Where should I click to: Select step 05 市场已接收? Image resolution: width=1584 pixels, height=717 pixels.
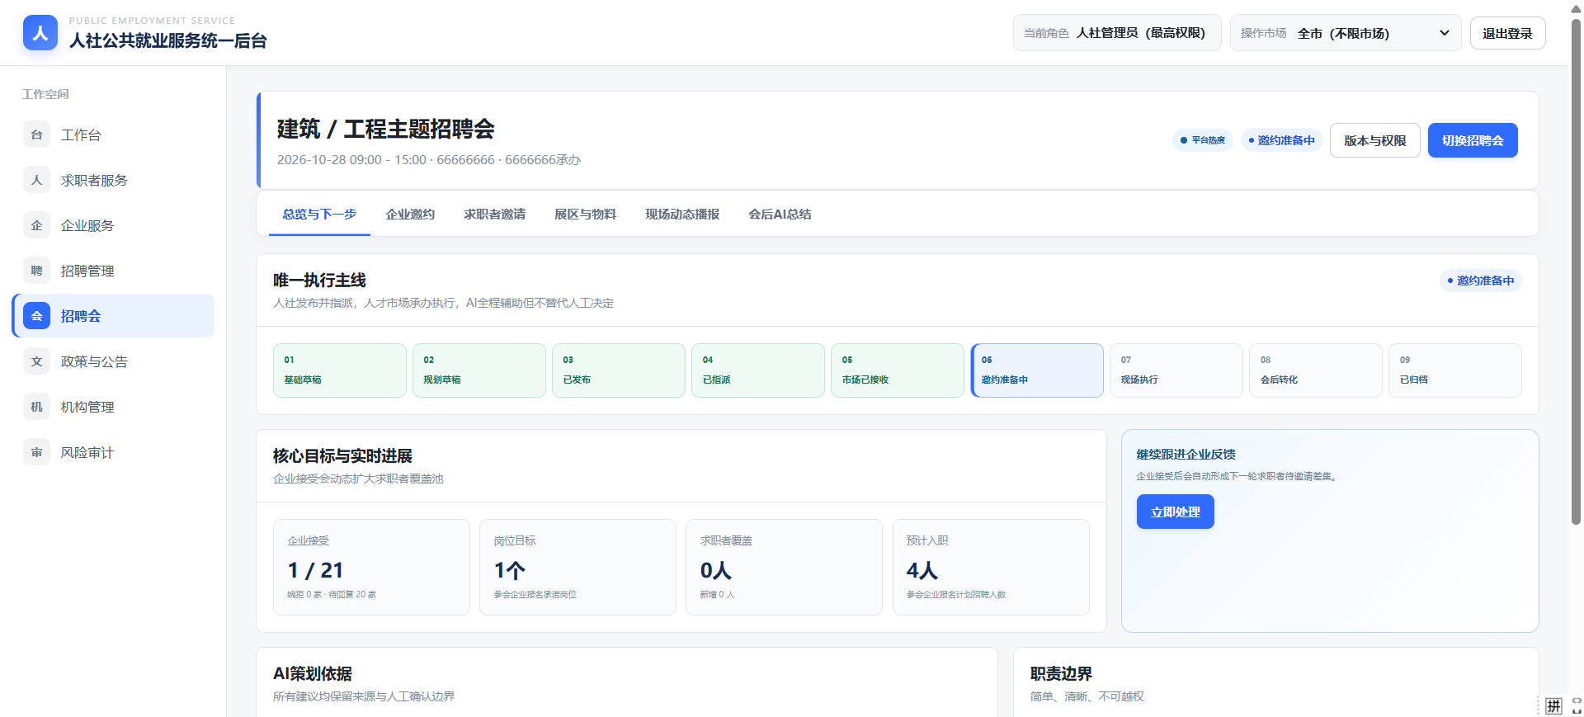(x=898, y=370)
